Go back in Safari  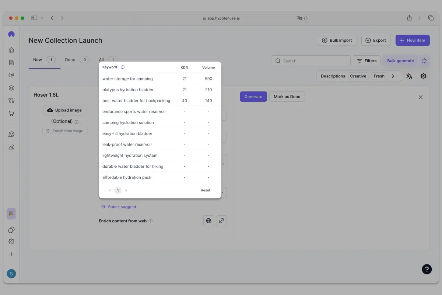pyautogui.click(x=52, y=18)
